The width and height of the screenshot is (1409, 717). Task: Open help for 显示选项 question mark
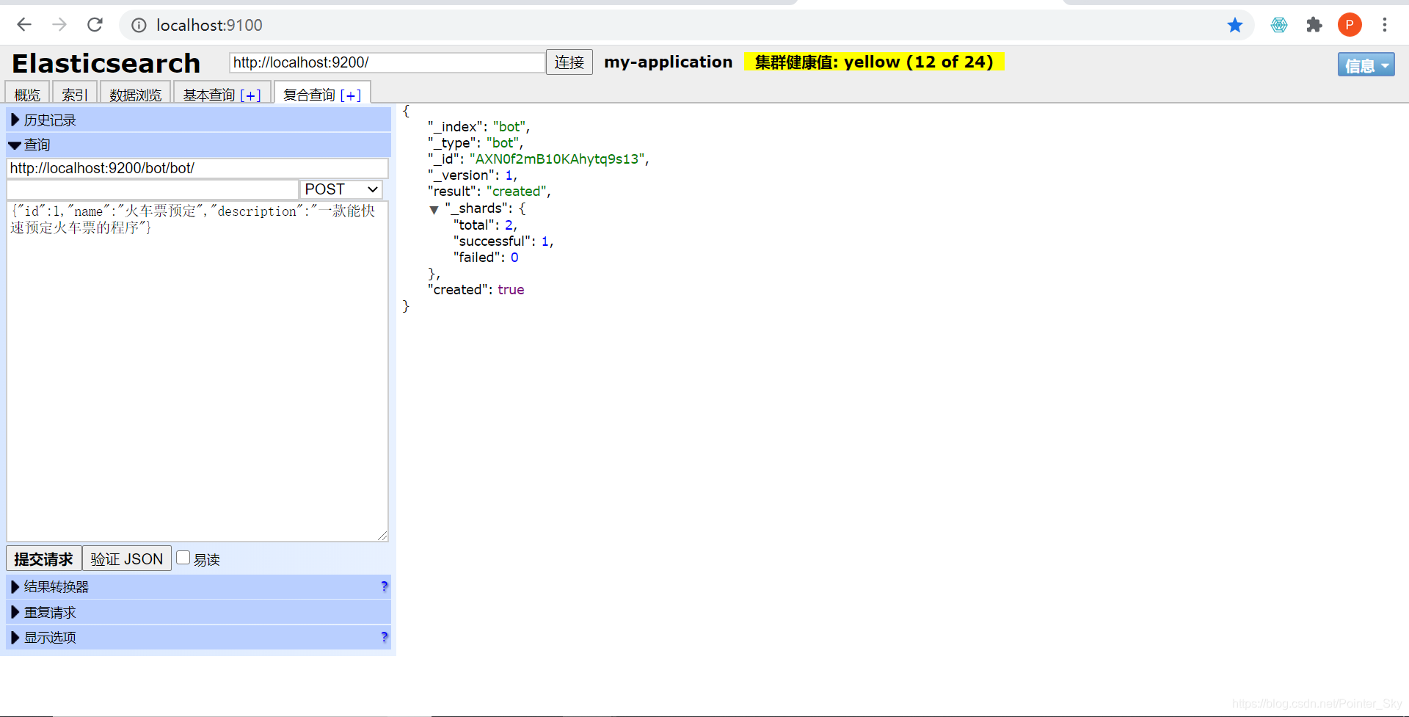[384, 637]
